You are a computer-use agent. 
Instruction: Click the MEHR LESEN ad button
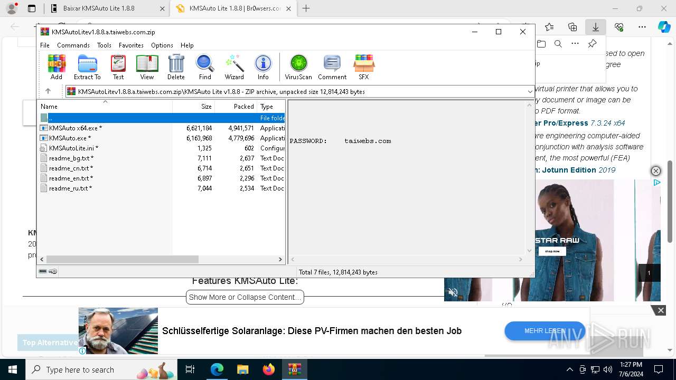(x=544, y=331)
